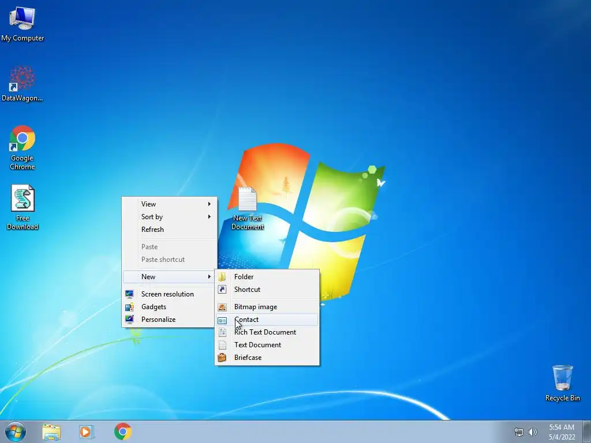The width and height of the screenshot is (591, 443).
Task: Select the Free Download desktop icon
Action: point(23,207)
